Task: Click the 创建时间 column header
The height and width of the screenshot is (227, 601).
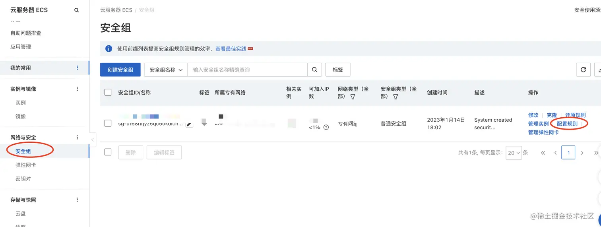Action: pyautogui.click(x=437, y=93)
